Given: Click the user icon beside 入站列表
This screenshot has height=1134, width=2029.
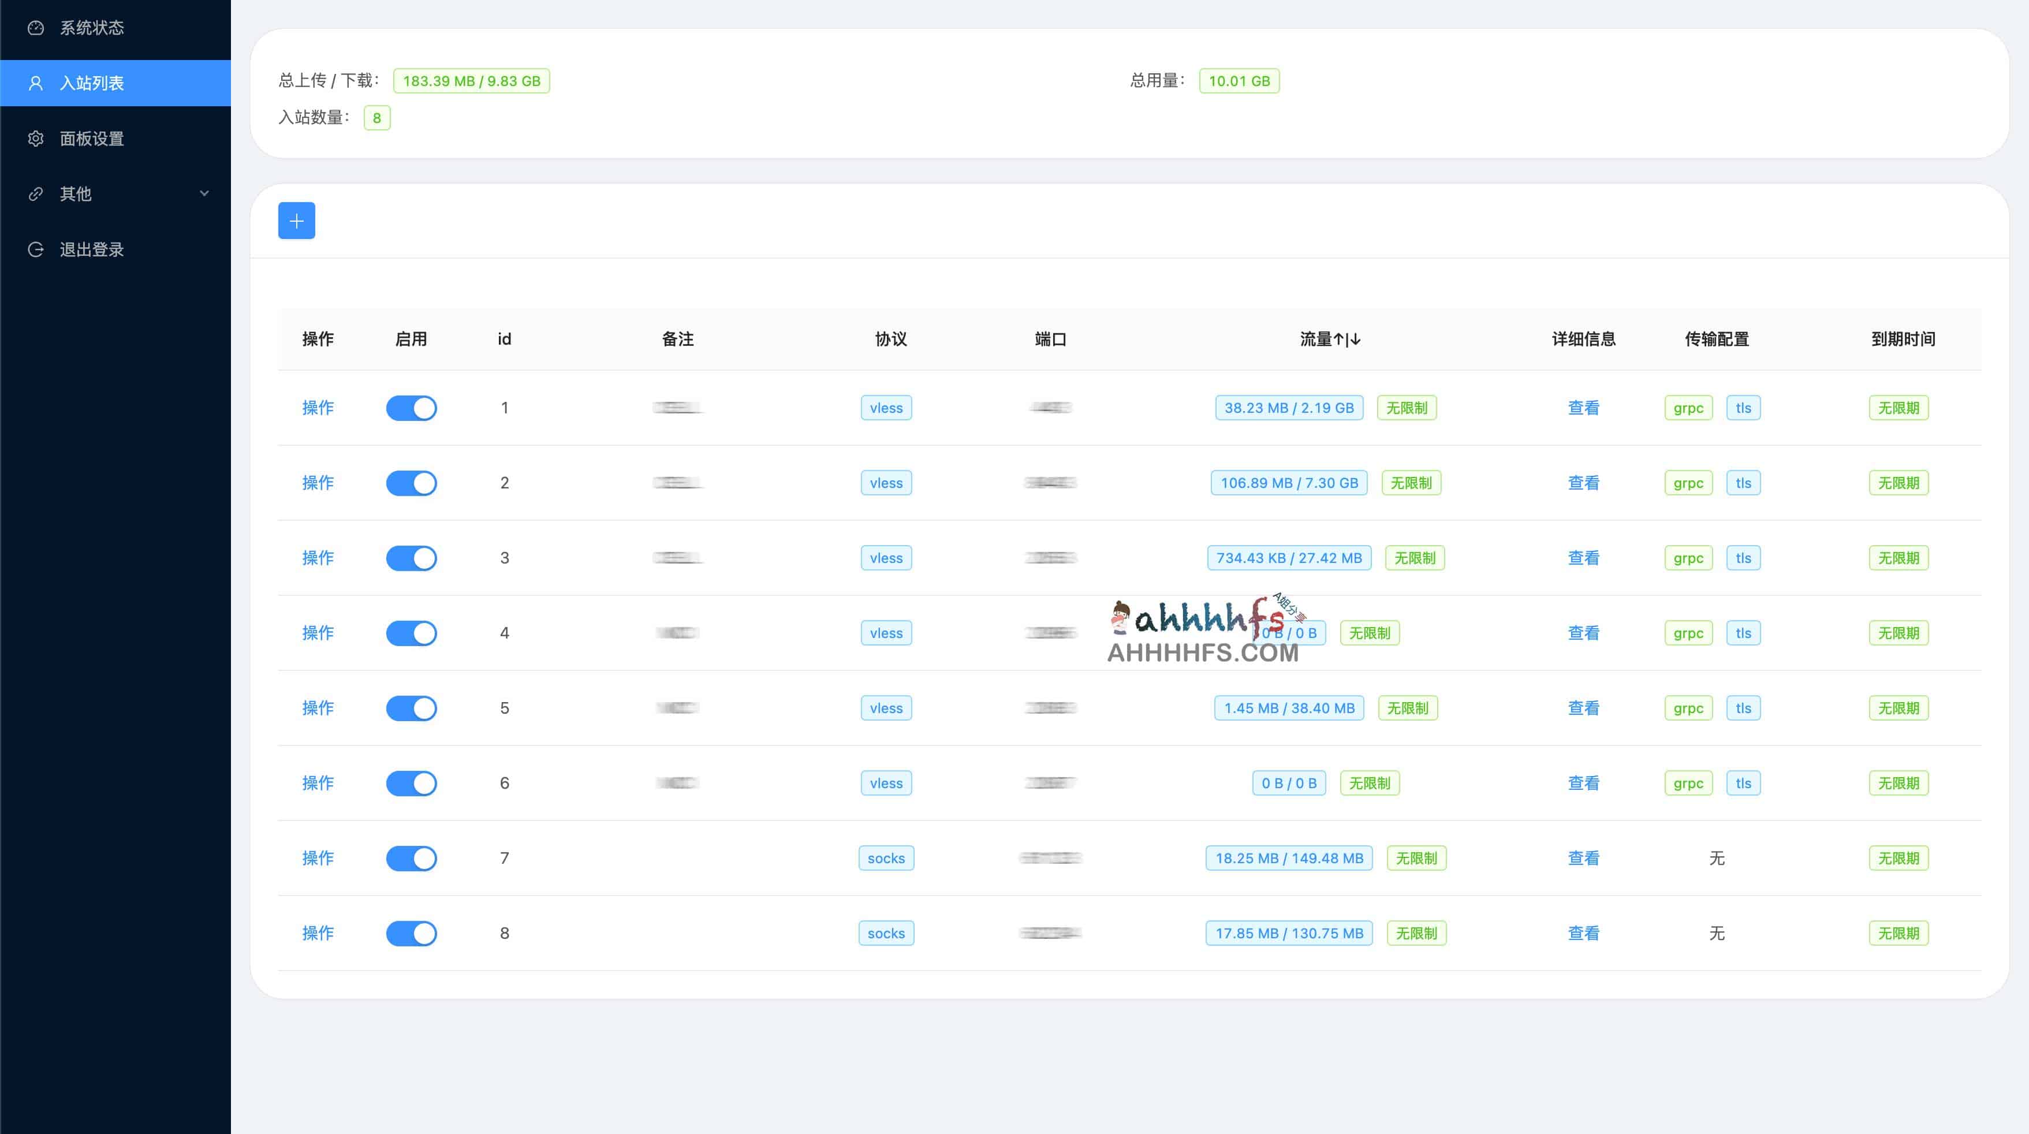Looking at the screenshot, I should point(35,83).
